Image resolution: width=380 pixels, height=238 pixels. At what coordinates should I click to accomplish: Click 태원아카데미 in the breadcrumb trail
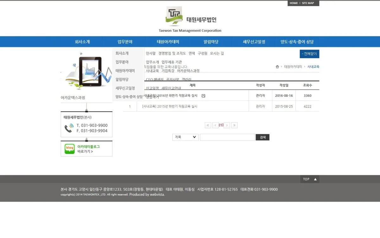coord(293,67)
